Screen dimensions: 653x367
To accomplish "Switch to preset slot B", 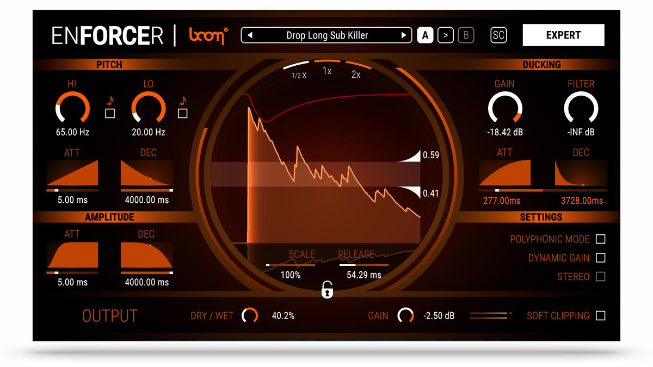I will [466, 35].
